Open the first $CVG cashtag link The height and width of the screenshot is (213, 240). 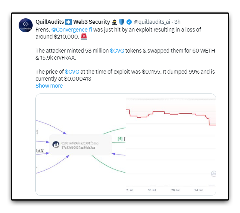coord(117,51)
